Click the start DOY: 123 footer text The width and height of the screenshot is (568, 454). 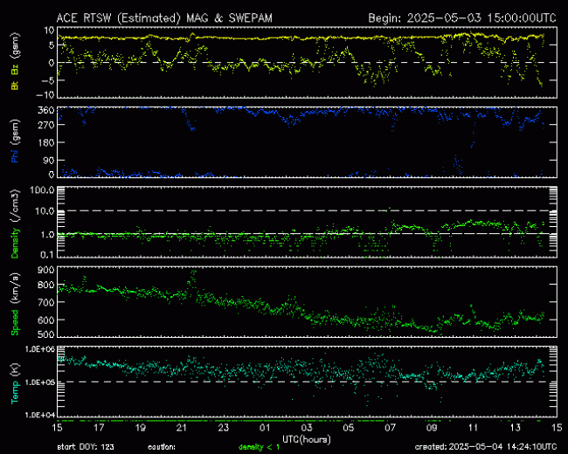pos(86,447)
